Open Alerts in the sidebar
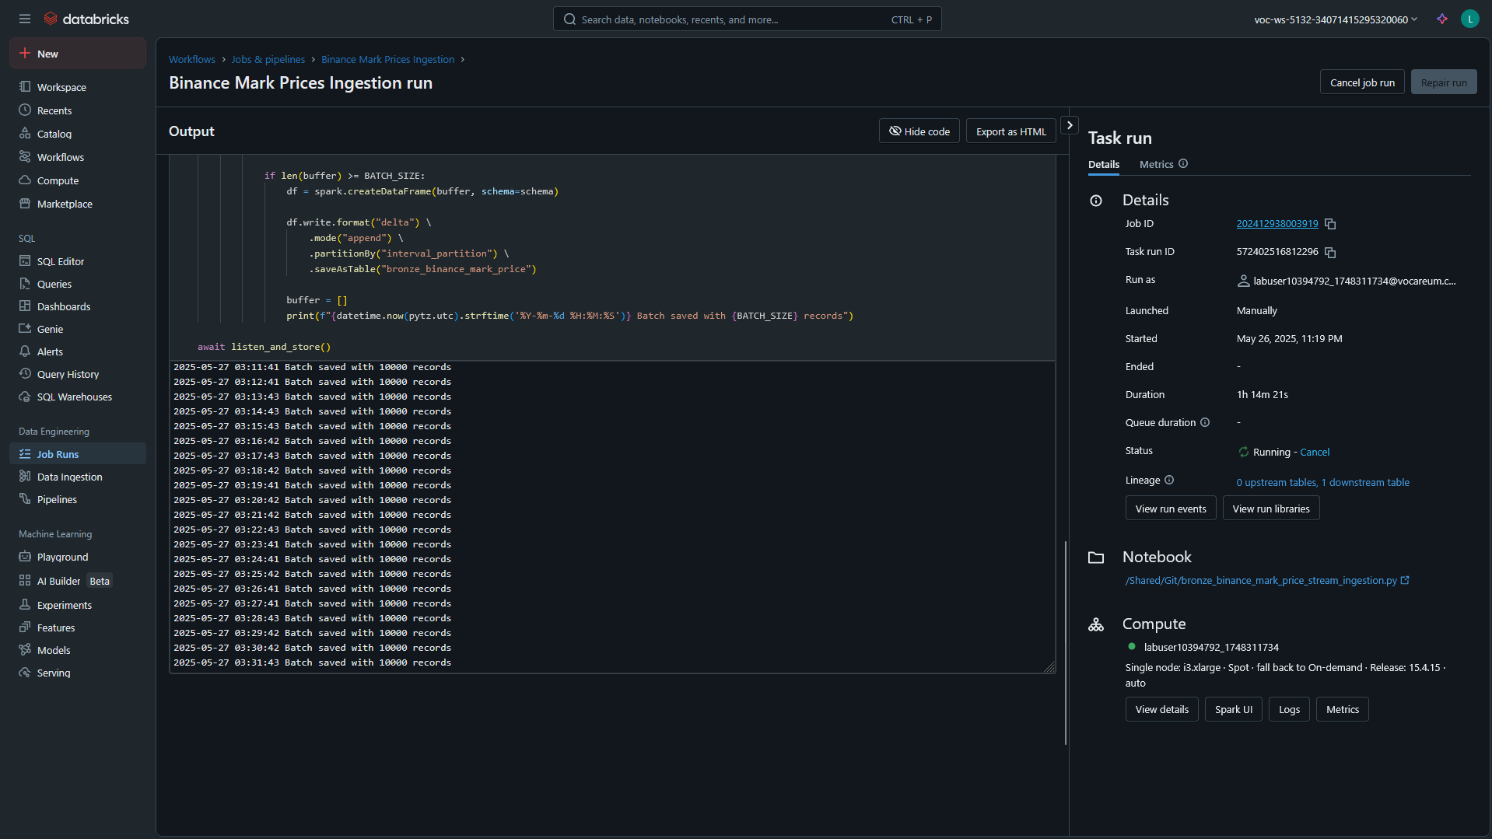 tap(78, 351)
